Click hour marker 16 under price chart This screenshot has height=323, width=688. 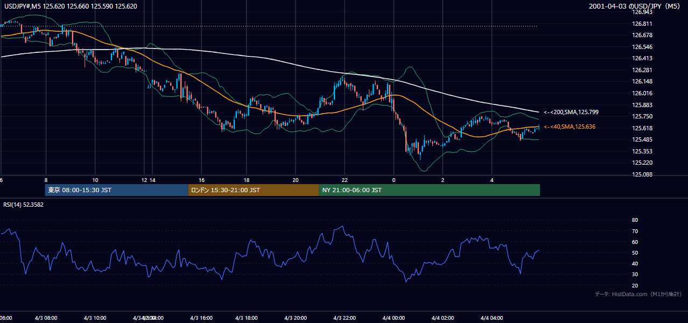point(201,180)
